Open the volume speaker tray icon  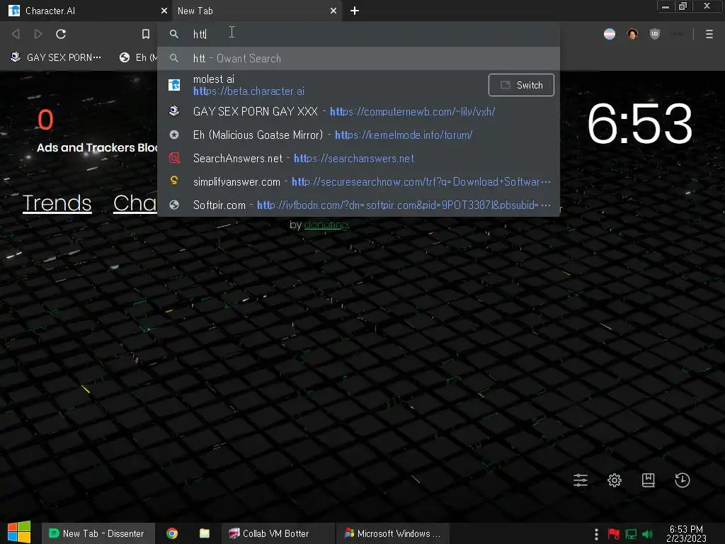pyautogui.click(x=648, y=534)
